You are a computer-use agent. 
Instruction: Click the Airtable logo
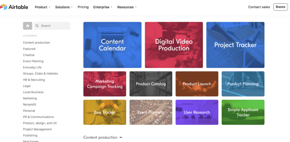pos(14,7)
